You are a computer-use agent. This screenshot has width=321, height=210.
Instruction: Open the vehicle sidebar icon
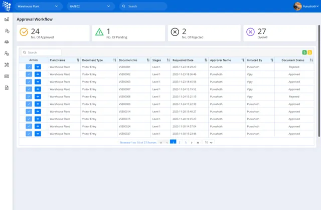7,42
